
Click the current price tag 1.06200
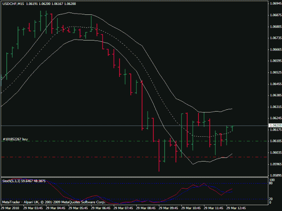click(x=275, y=126)
